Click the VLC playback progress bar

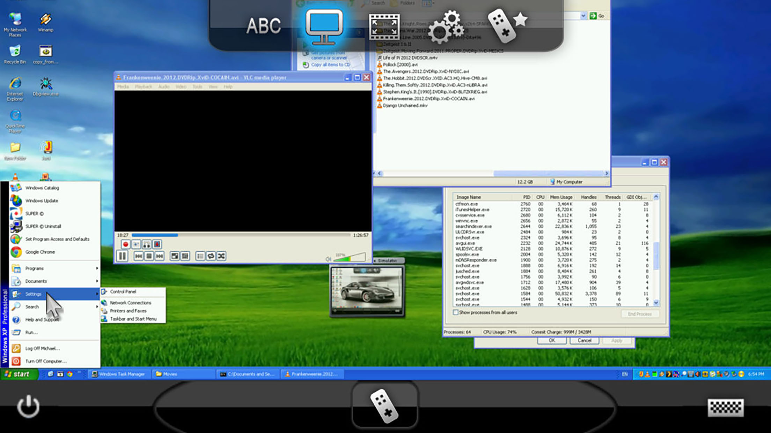coord(241,235)
